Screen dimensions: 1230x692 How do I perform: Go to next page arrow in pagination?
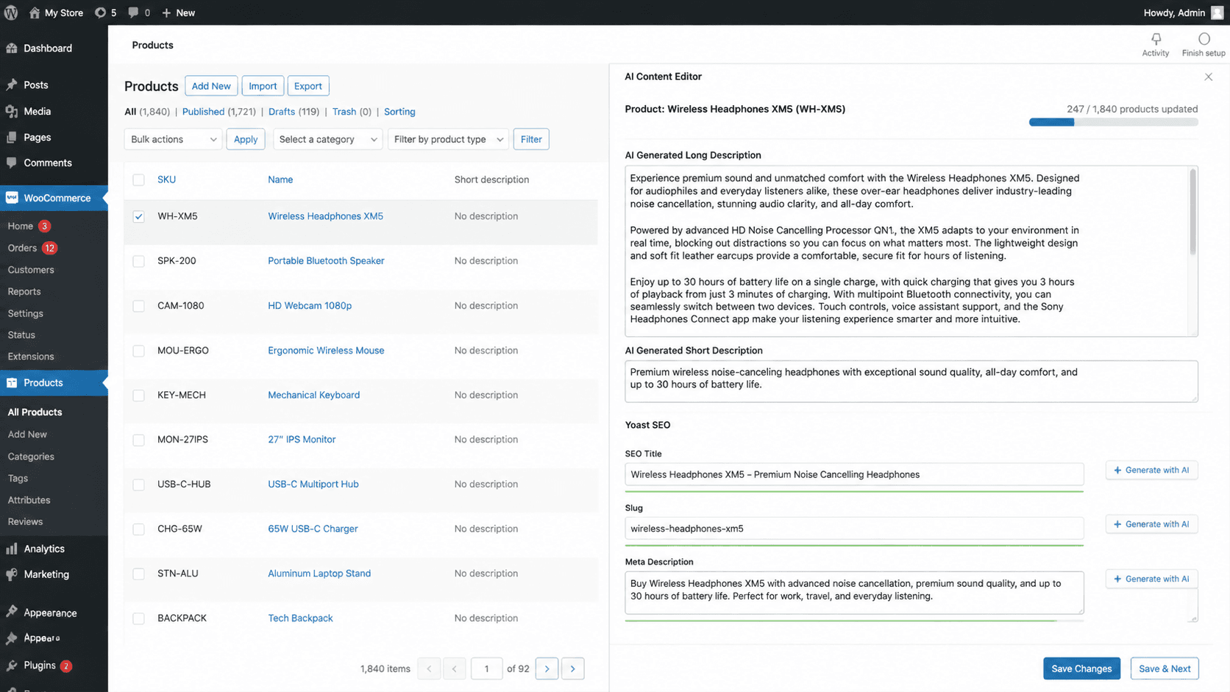tap(547, 668)
